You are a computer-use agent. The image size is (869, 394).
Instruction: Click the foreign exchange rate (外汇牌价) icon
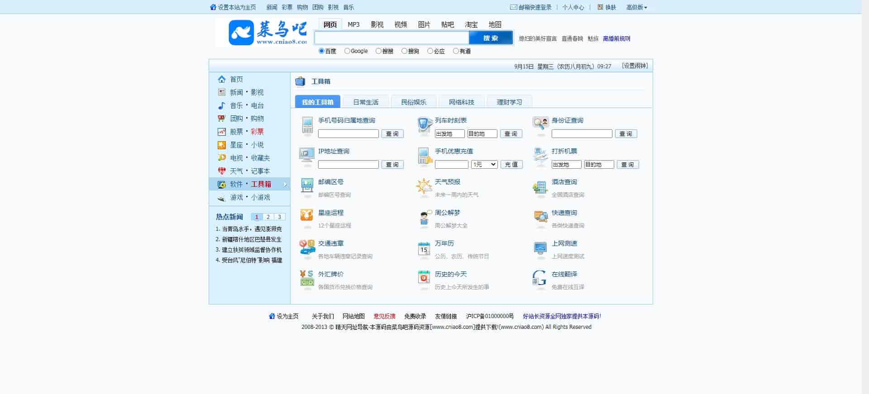(307, 278)
